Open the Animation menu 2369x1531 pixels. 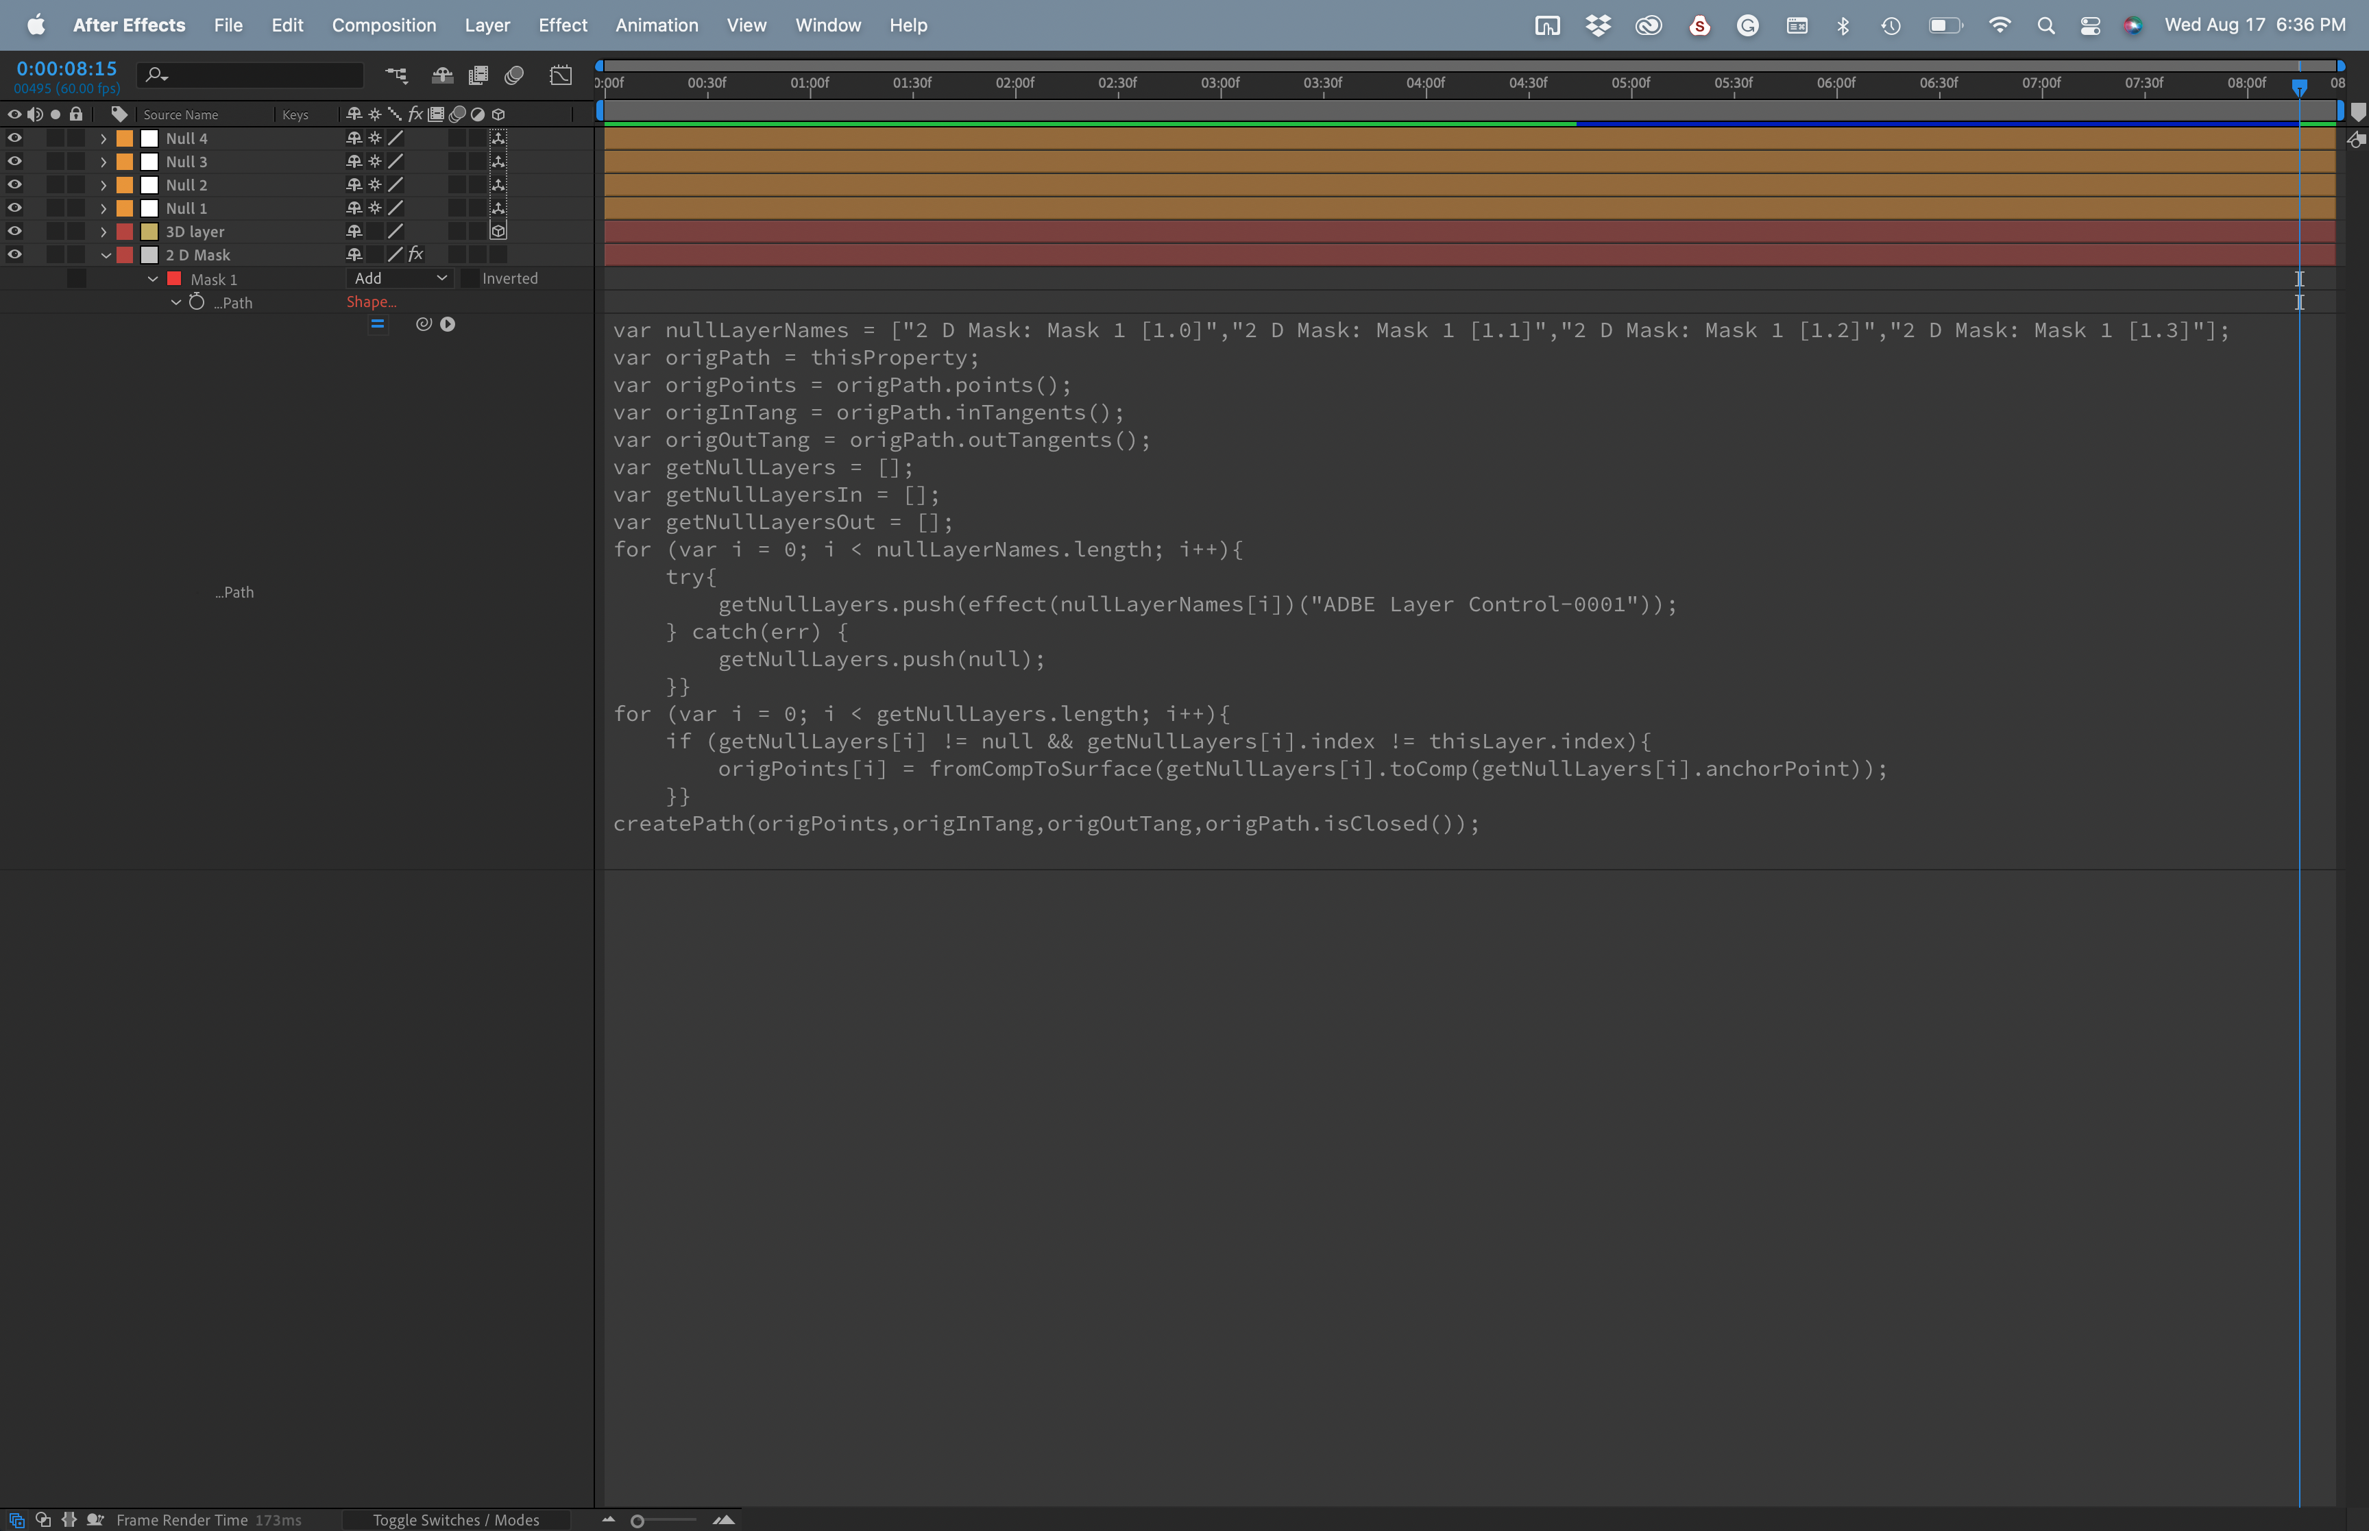[656, 25]
